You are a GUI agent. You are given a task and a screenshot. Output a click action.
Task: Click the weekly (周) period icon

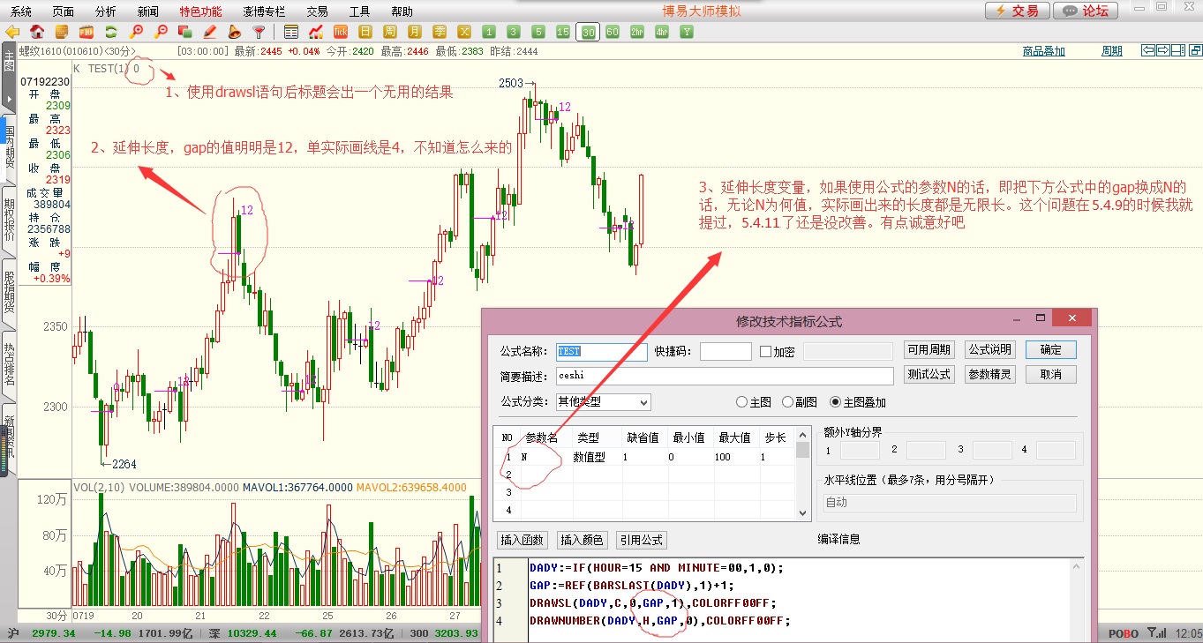click(x=390, y=32)
